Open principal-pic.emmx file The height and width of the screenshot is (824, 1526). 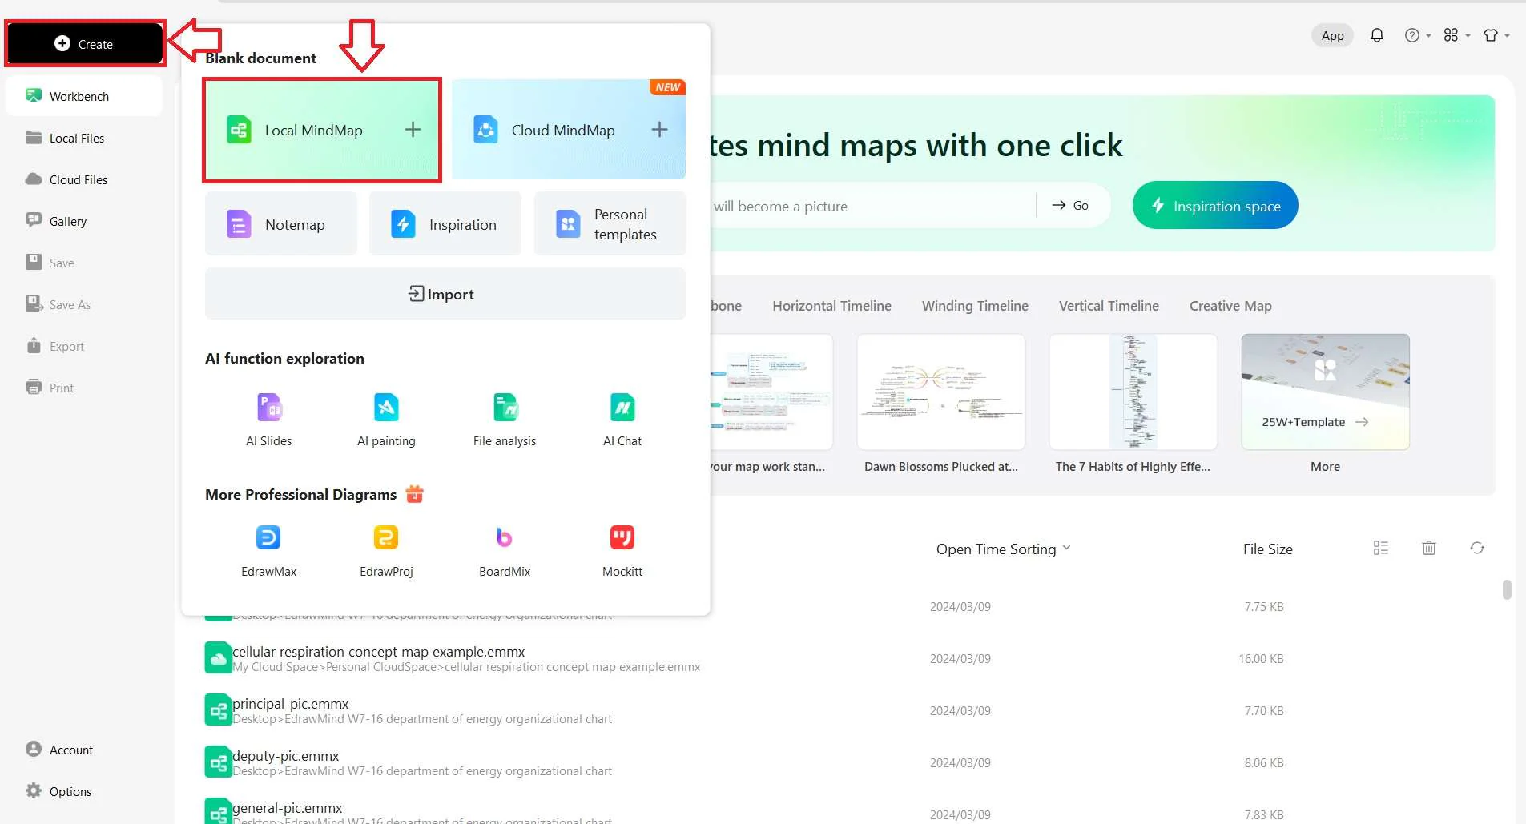pyautogui.click(x=290, y=704)
